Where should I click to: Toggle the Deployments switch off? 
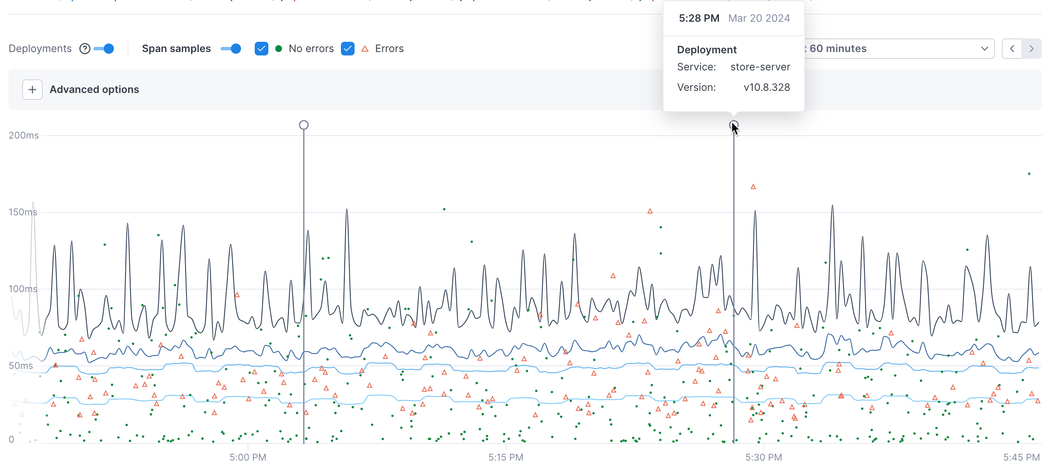[x=104, y=49]
